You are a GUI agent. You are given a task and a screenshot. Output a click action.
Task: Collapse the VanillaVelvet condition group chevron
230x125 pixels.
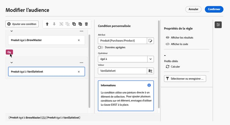(x=12, y=62)
